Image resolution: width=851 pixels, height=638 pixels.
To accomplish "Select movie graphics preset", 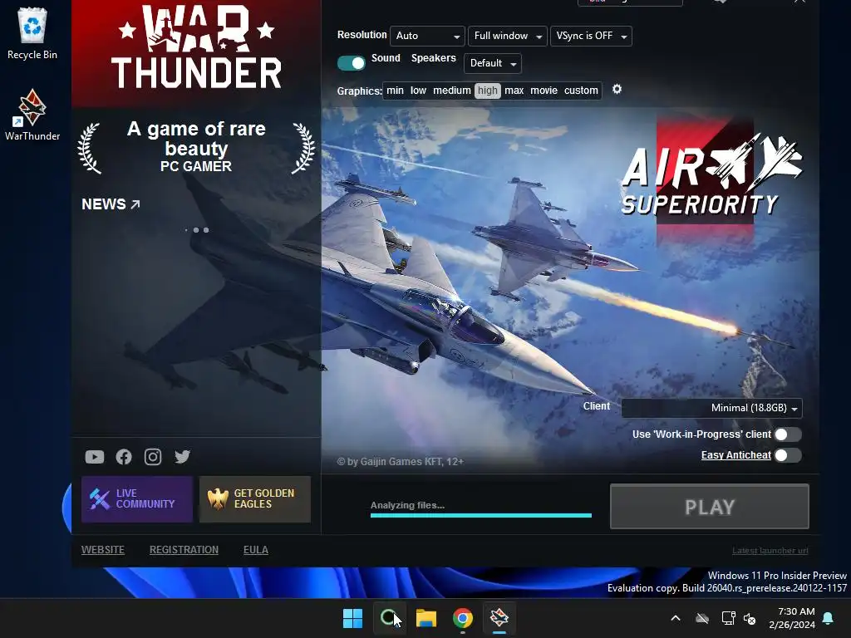I will click(544, 91).
